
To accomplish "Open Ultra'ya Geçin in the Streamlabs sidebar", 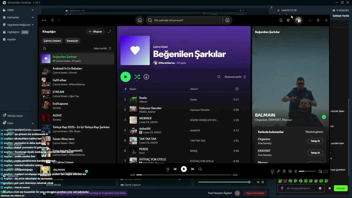I will (13, 116).
